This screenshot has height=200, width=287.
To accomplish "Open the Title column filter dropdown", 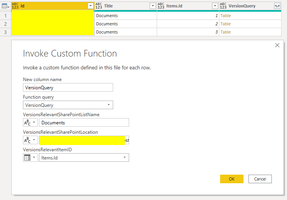I will pos(153,6).
